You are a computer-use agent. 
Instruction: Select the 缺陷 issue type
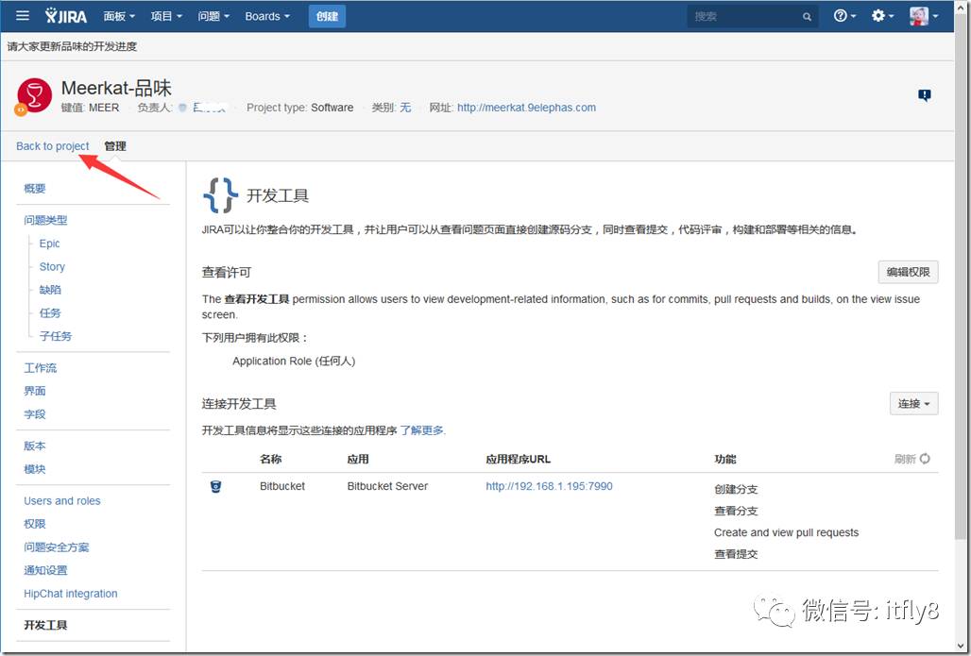pos(50,290)
